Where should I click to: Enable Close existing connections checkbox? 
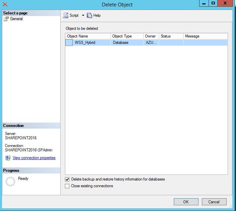tap(67, 186)
